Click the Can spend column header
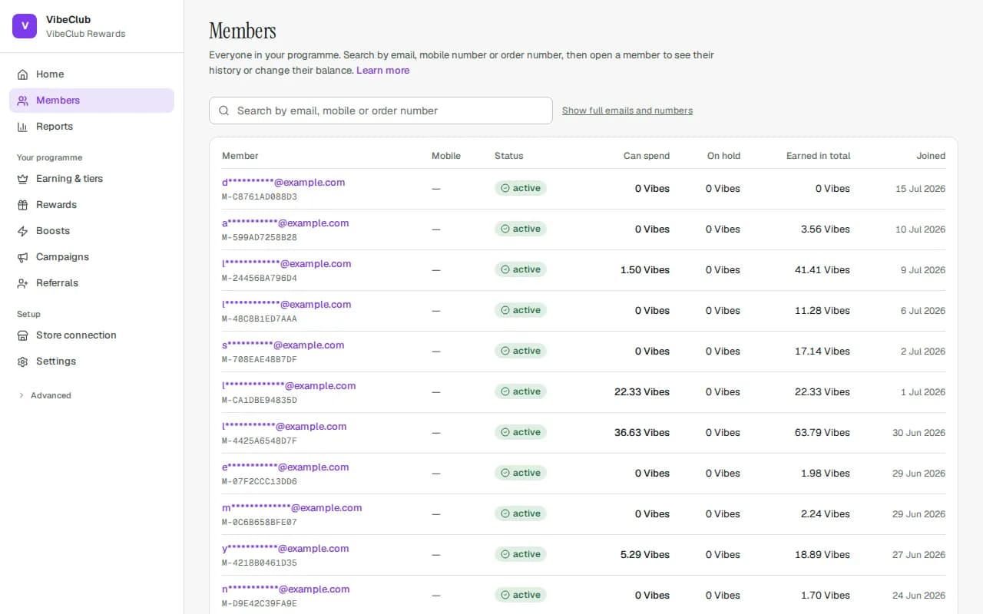983x614 pixels. coord(647,156)
